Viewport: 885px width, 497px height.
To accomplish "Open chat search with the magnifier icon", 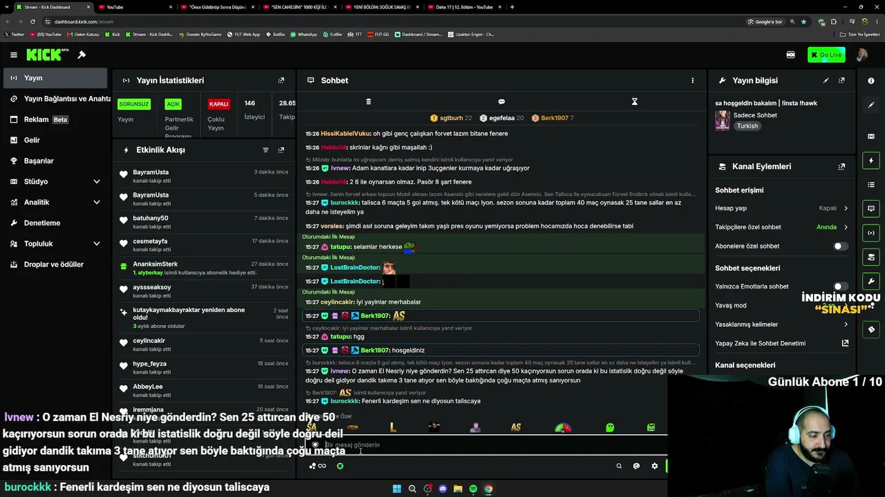I will pyautogui.click(x=619, y=466).
